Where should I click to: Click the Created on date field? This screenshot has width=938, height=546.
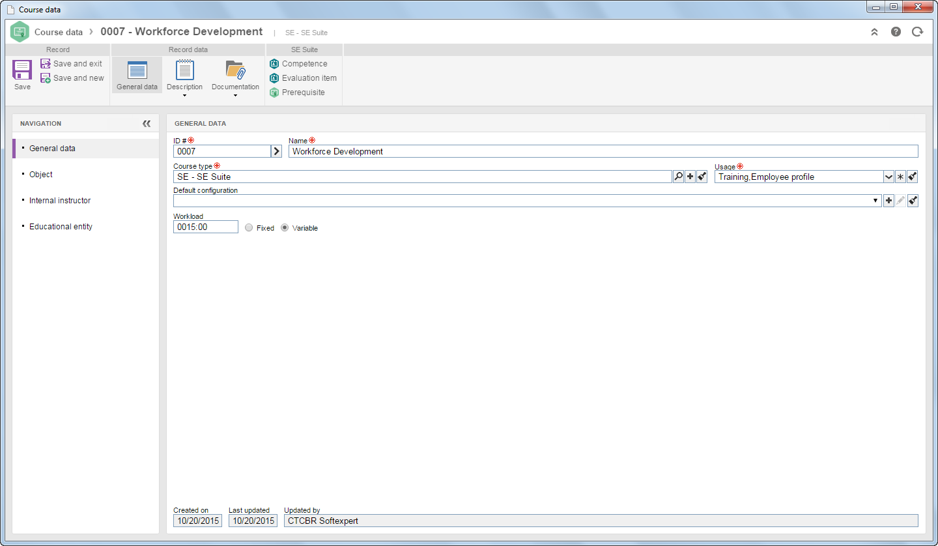(197, 521)
